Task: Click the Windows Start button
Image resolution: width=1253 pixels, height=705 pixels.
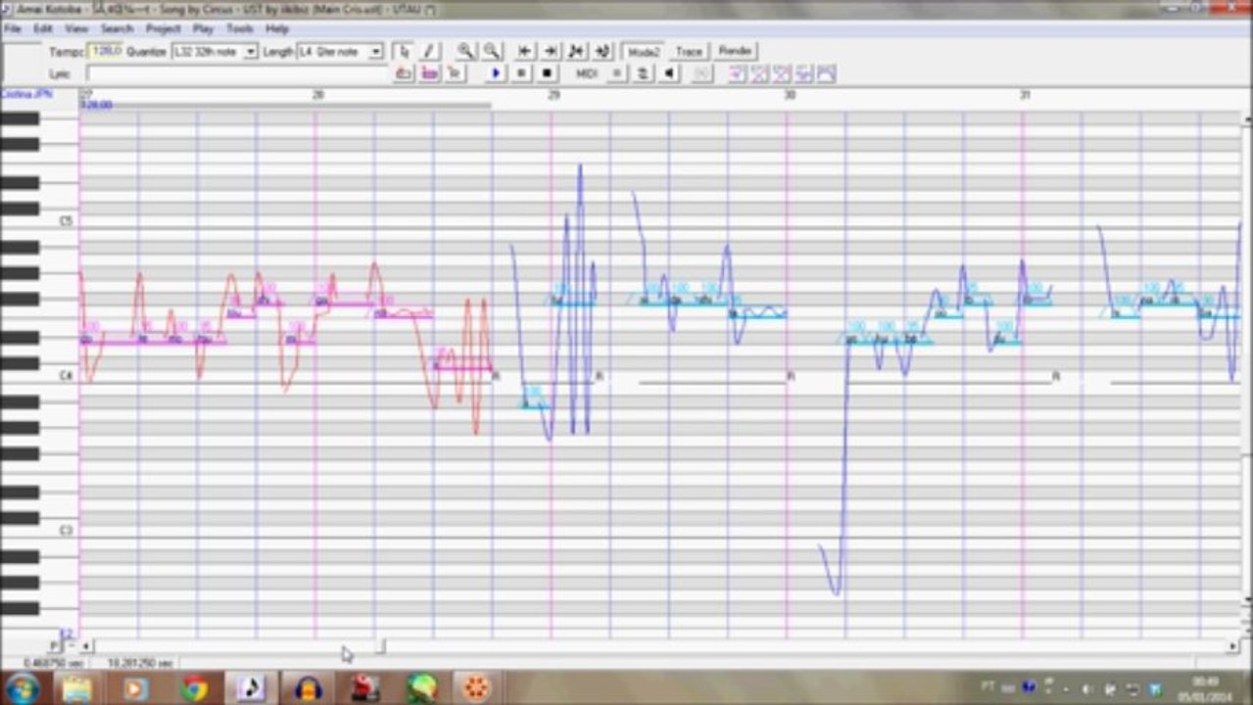Action: coord(22,687)
